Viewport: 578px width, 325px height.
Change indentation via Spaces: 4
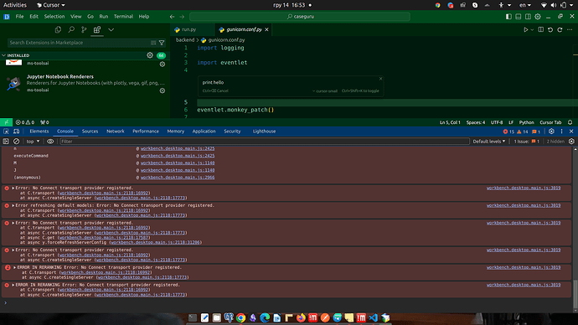pos(476,122)
